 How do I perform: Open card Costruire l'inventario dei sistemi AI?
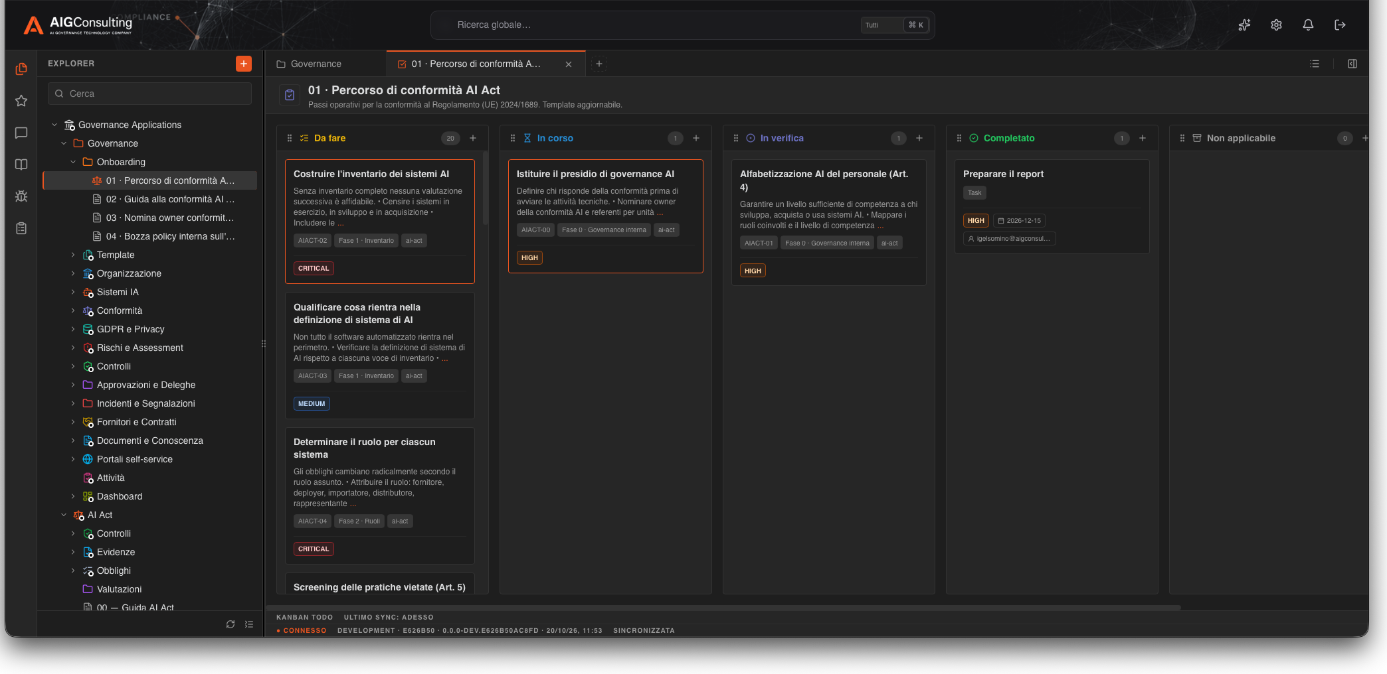click(x=380, y=222)
